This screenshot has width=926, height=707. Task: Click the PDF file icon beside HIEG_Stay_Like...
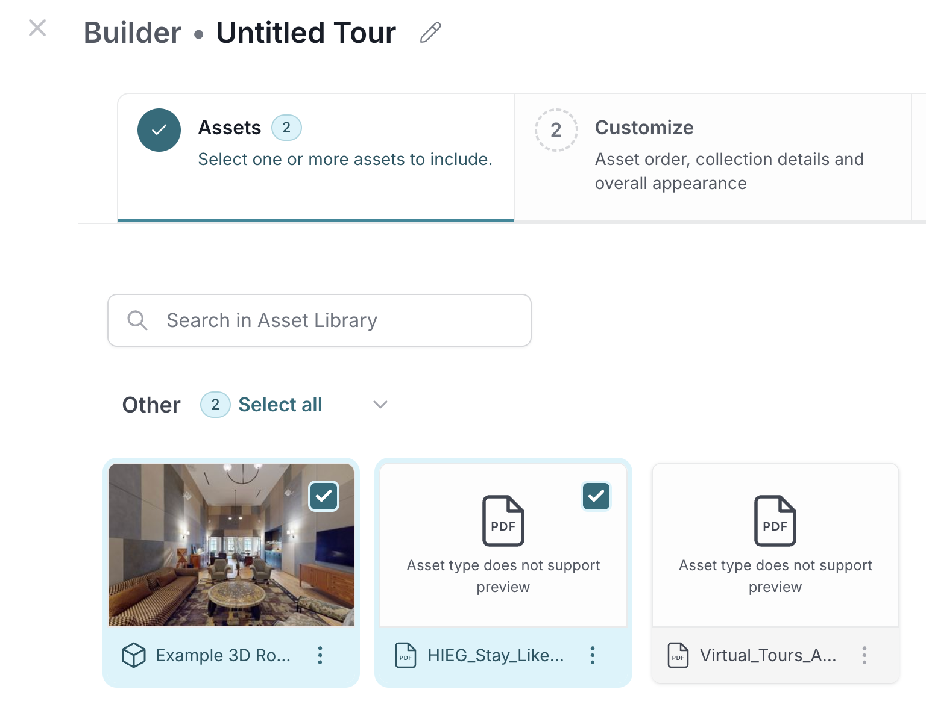(406, 655)
